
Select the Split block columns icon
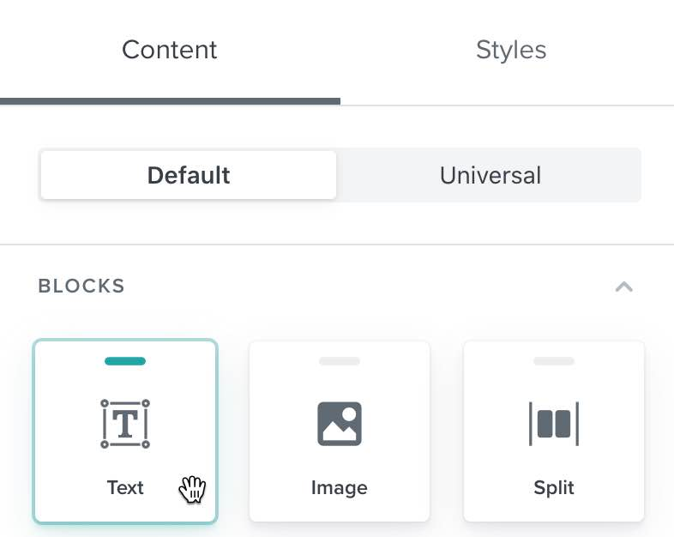[x=554, y=423]
